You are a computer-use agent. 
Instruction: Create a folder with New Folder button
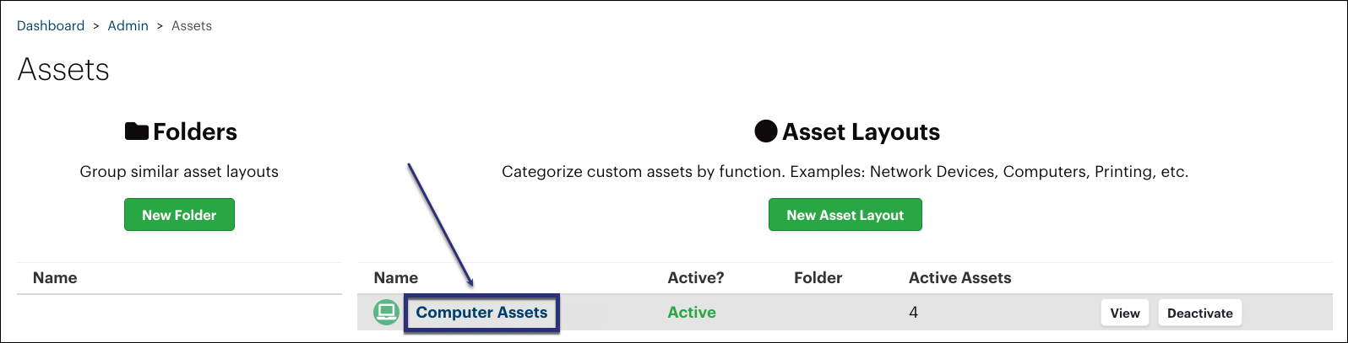click(179, 215)
